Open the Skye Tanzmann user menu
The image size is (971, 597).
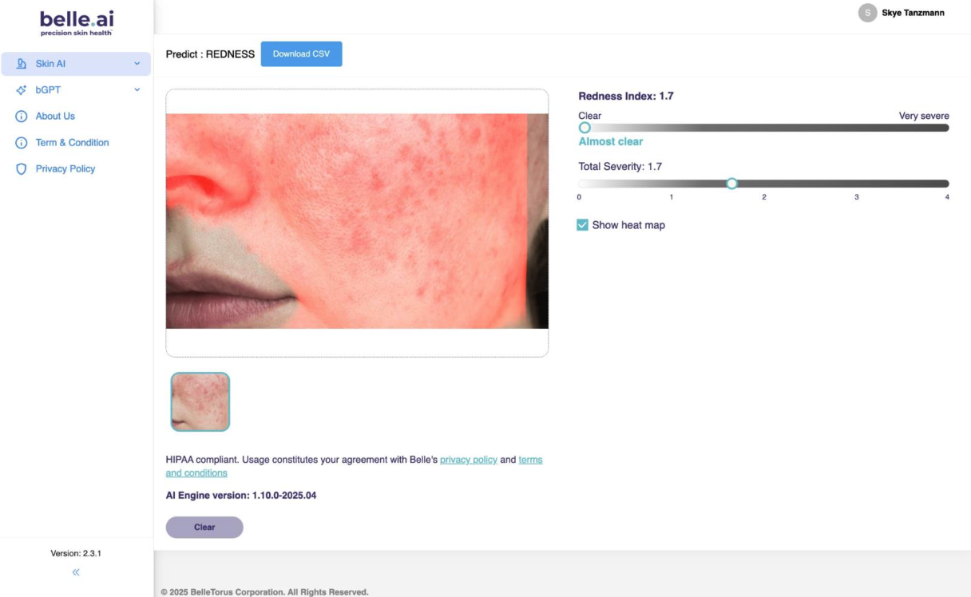[x=913, y=13]
